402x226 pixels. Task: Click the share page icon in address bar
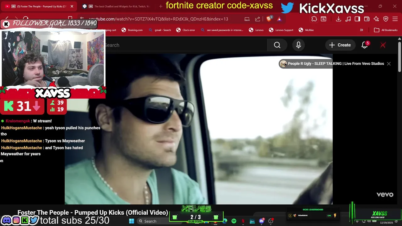tap(258, 19)
